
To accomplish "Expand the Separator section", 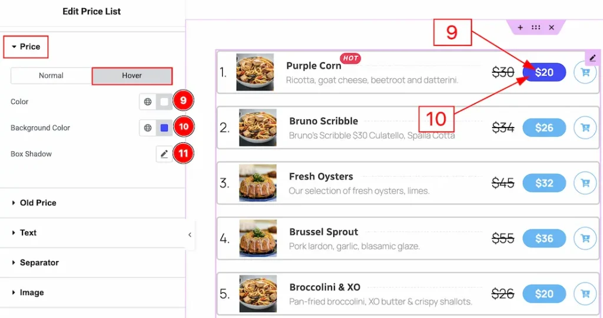I will pos(39,263).
